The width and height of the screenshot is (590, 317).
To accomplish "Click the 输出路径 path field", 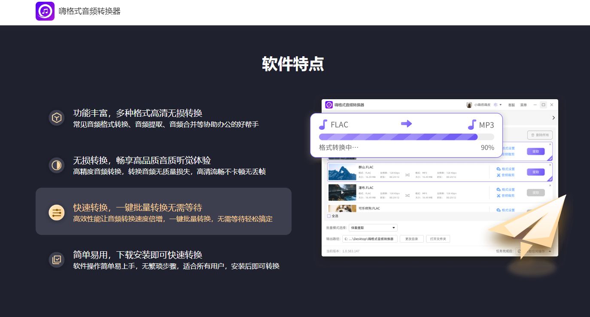I will pos(370,239).
